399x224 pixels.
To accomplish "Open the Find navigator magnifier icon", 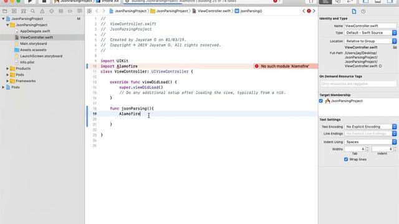I will tap(32, 11).
